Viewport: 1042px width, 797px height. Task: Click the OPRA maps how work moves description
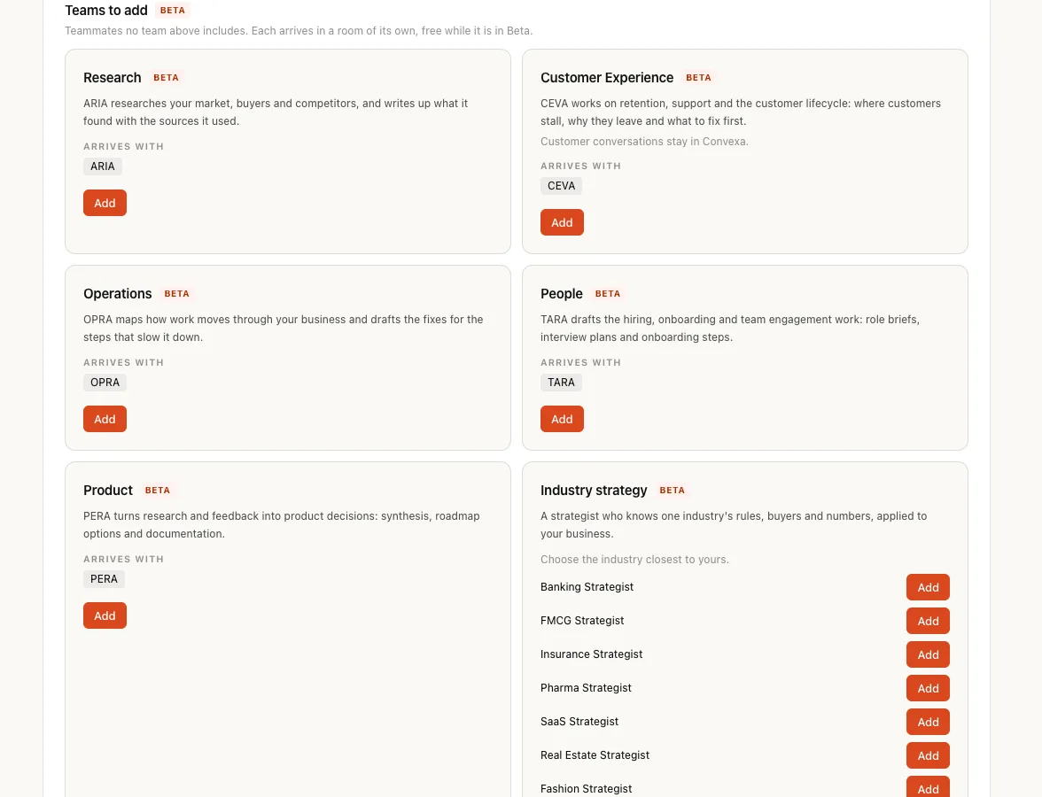284,328
